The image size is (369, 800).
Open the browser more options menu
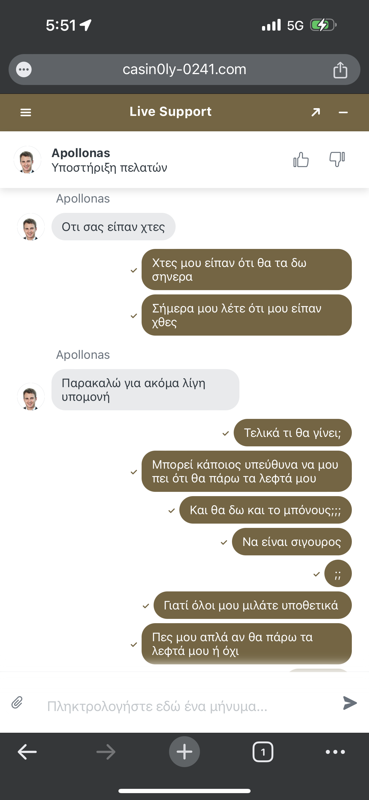pos(335,752)
